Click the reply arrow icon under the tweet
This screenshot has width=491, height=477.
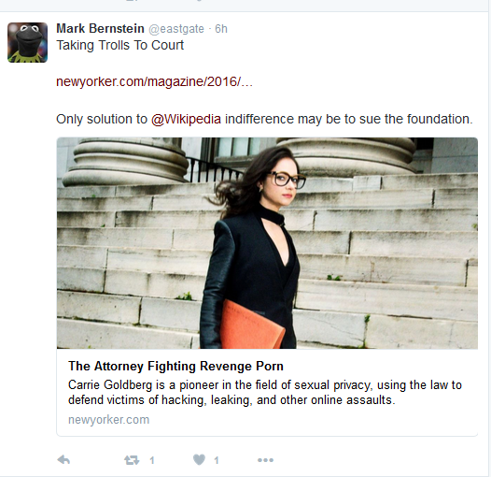[63, 460]
